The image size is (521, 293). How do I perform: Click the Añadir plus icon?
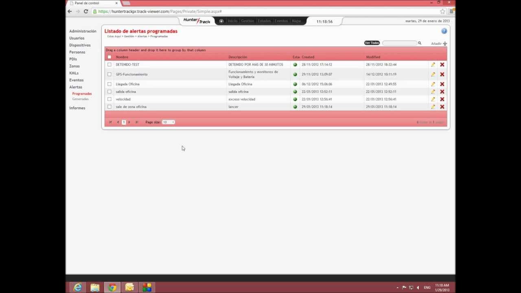(x=445, y=44)
